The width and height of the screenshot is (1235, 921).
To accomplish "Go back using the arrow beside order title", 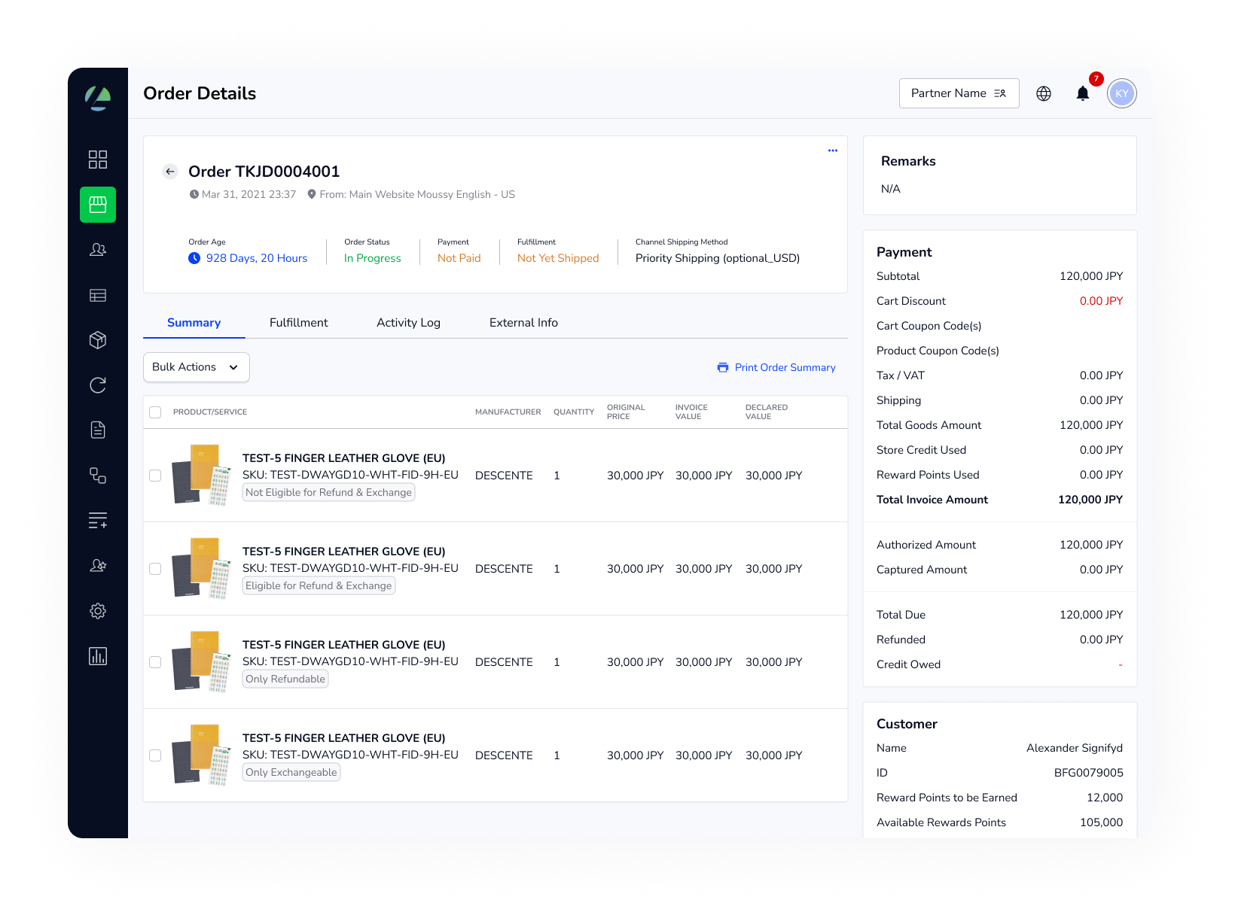I will pyautogui.click(x=170, y=172).
